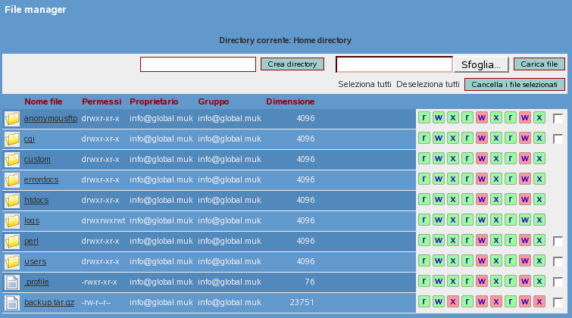Tick the checkbox for anonymousftp row
This screenshot has height=318, width=572.
558,119
